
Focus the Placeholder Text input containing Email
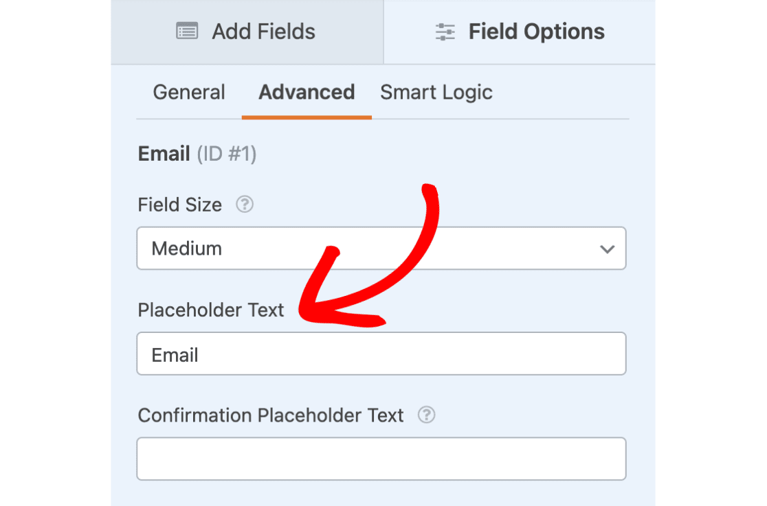click(x=381, y=354)
